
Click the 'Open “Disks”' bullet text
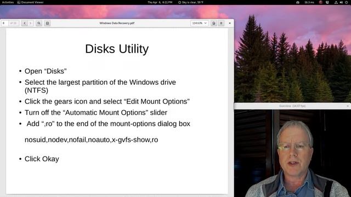click(46, 71)
